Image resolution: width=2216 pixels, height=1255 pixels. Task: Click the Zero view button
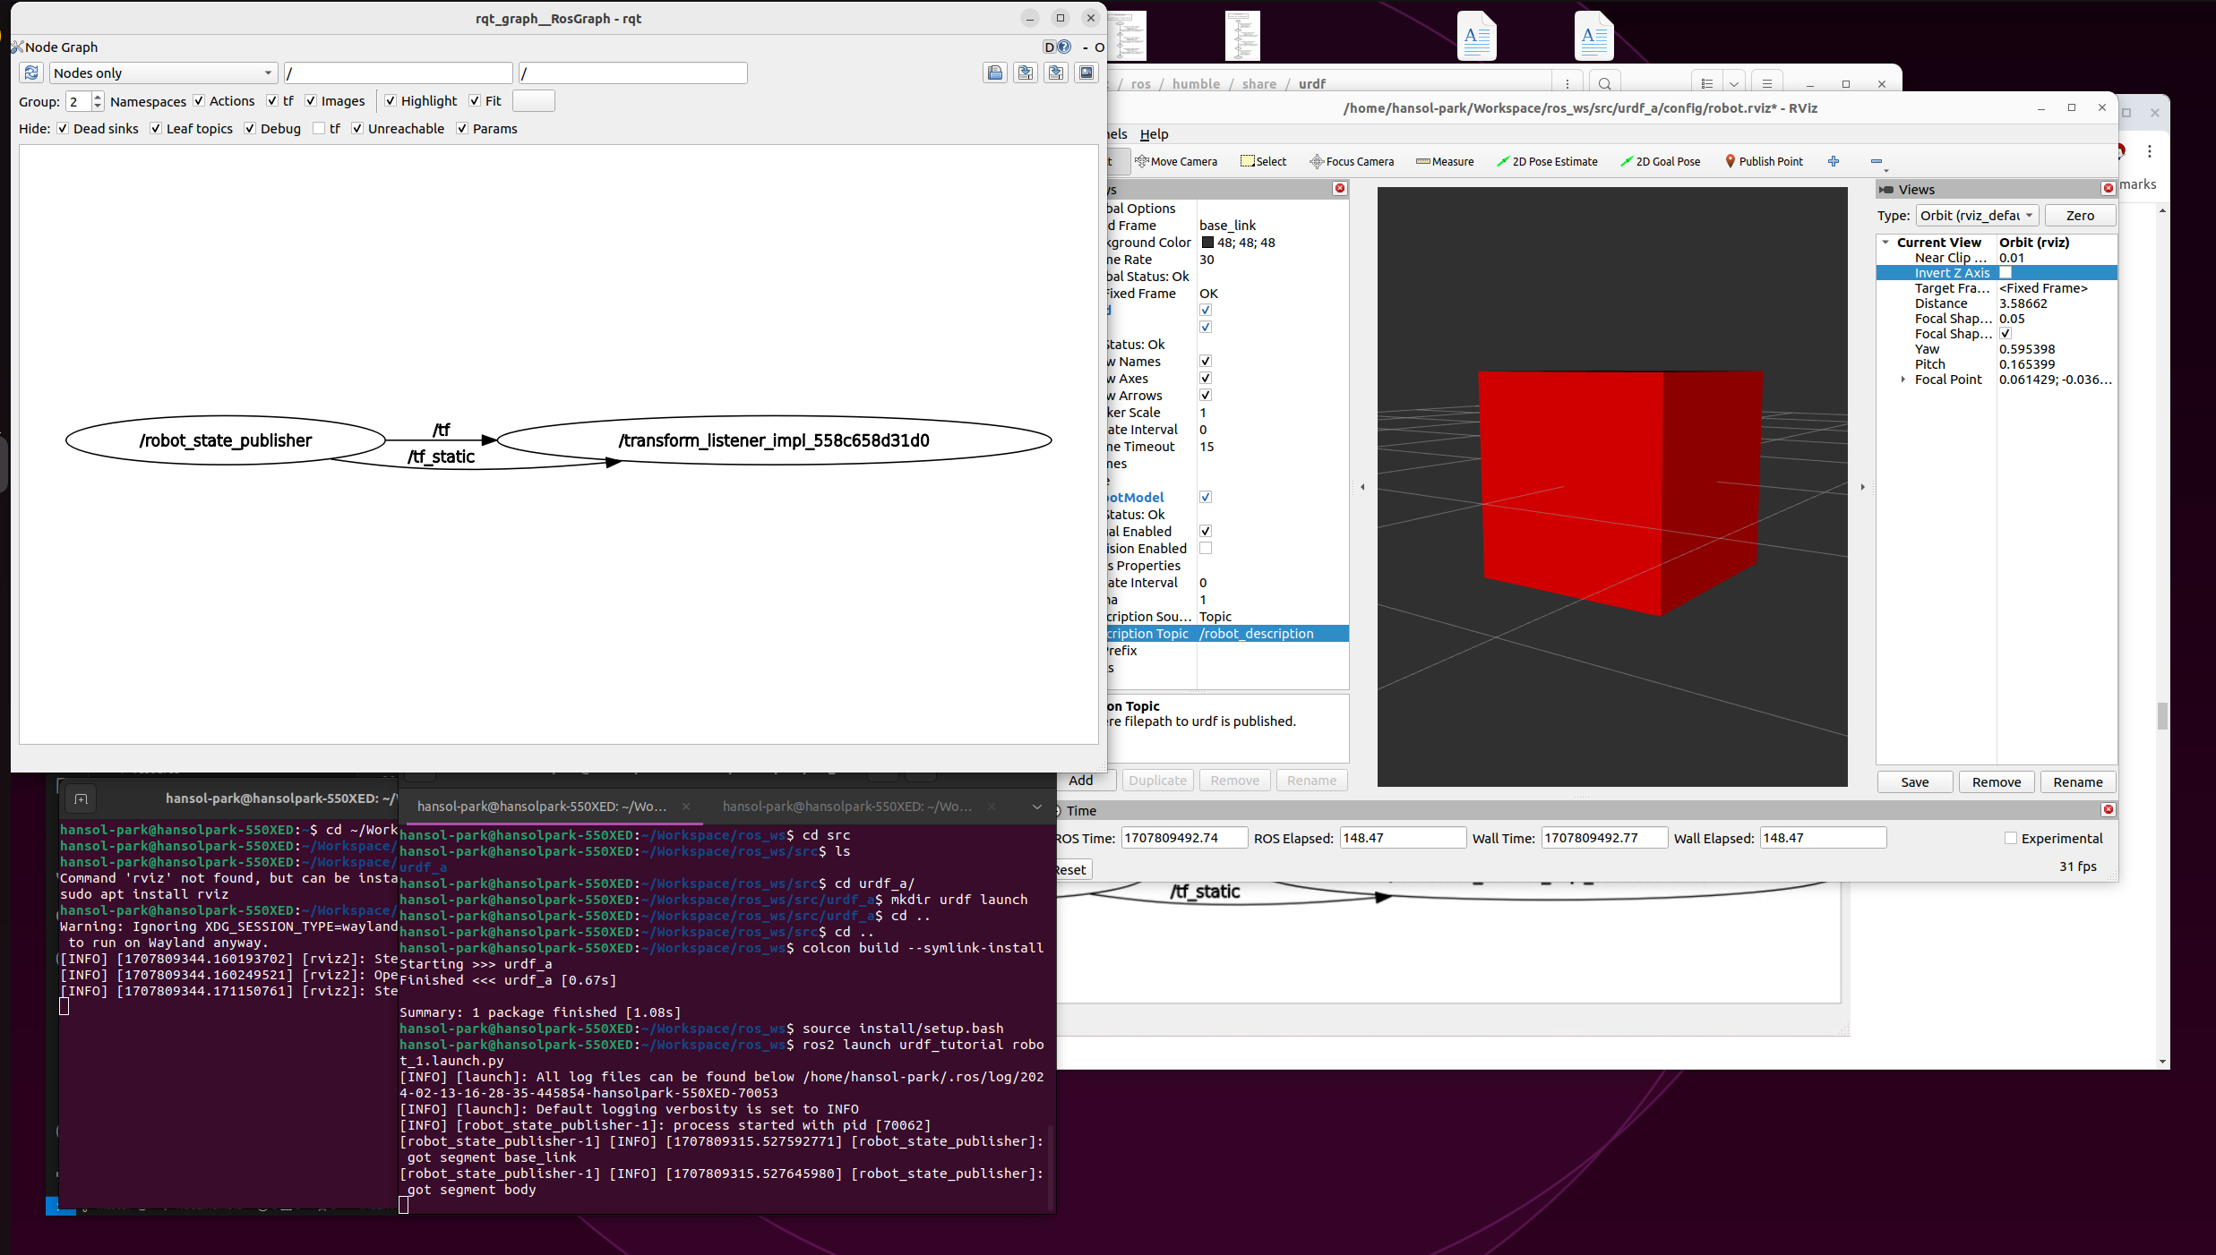click(x=2080, y=215)
